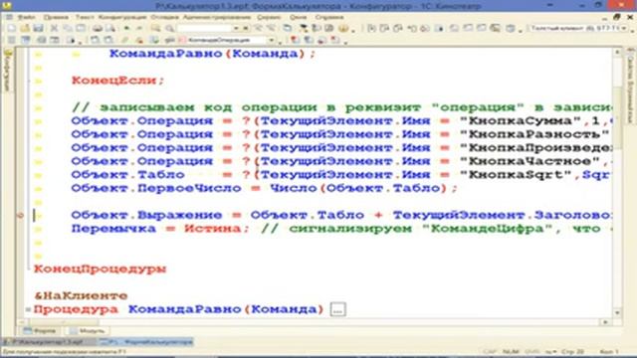This screenshot has height=358, width=637.
Task: Switch to the Форма tab at bottom
Action: pos(40,331)
